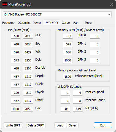
Task: Switch to the Features tab
Action: (8, 23)
